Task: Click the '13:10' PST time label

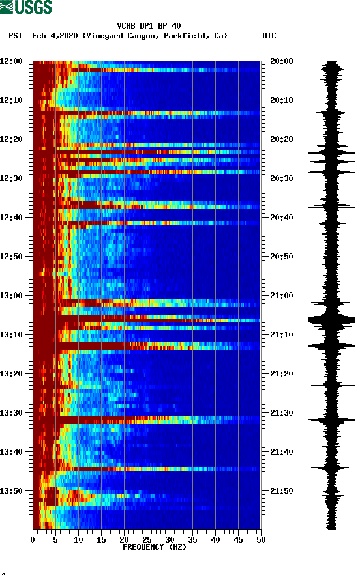Action: 12,335
